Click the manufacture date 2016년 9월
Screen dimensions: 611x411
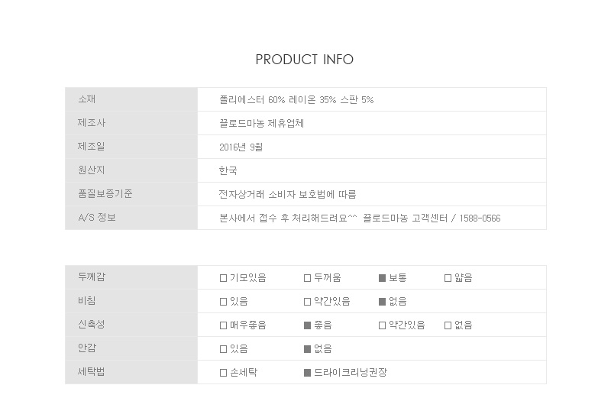pyautogui.click(x=241, y=147)
